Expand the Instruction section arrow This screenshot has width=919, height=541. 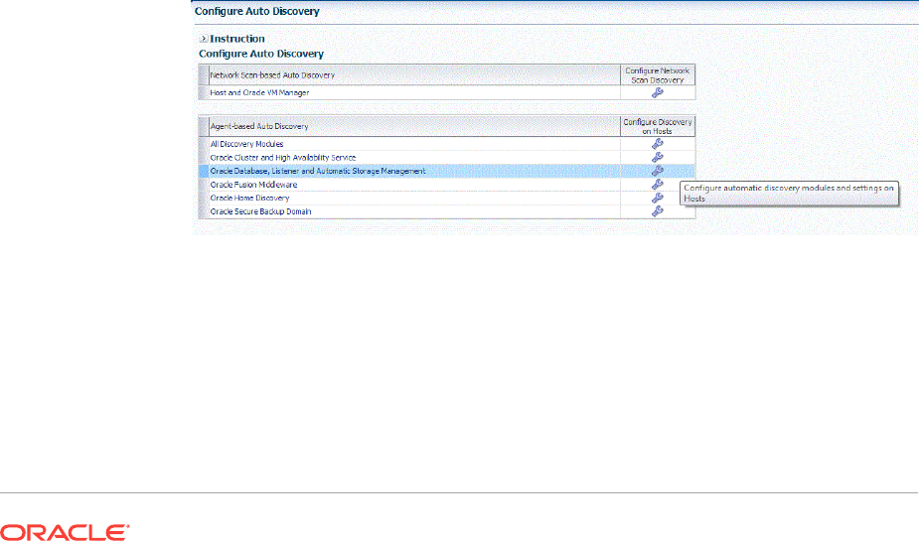pos(204,39)
